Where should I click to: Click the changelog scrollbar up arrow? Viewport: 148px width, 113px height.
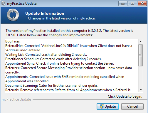(x=141, y=42)
